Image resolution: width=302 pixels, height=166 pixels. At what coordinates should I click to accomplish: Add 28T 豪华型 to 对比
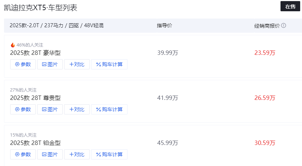click(x=77, y=64)
